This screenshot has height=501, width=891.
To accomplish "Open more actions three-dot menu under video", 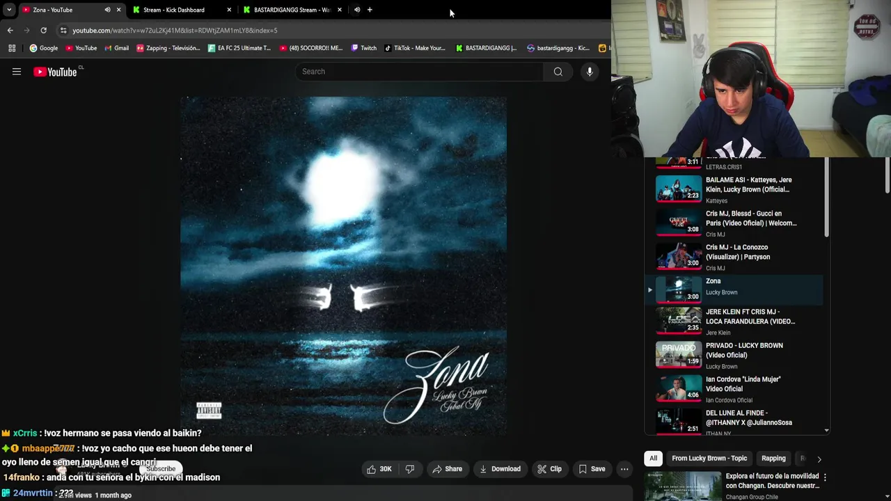I will point(624,469).
